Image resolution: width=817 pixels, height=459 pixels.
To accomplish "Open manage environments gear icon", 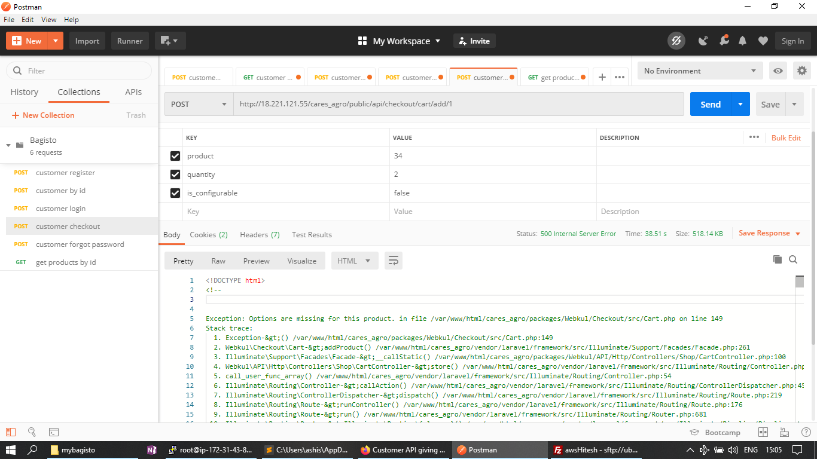I will (802, 71).
